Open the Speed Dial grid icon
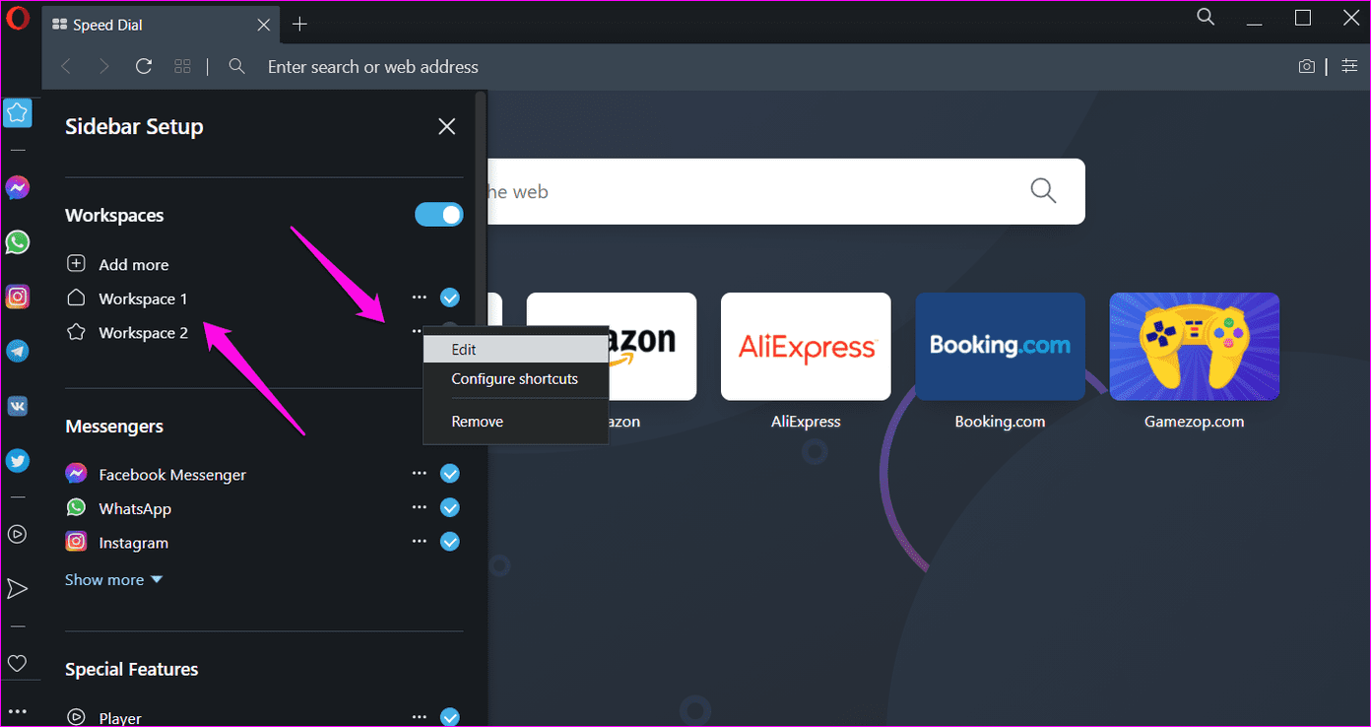 182,67
